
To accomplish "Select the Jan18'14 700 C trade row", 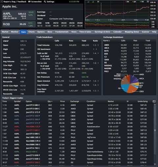I will (78, 148).
